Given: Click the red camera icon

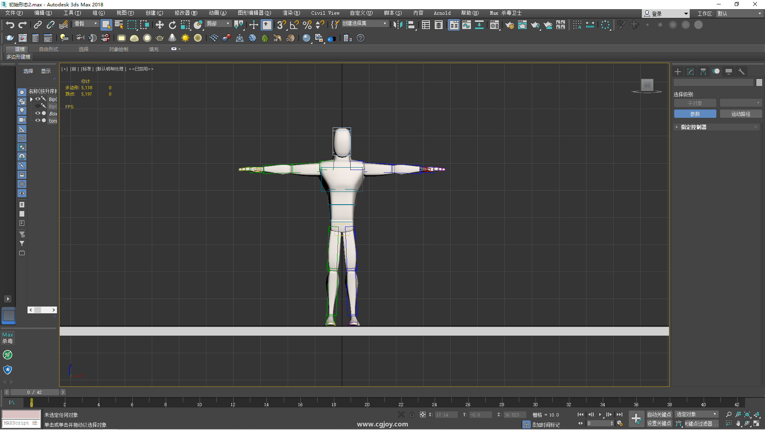Looking at the screenshot, I should tap(105, 38).
